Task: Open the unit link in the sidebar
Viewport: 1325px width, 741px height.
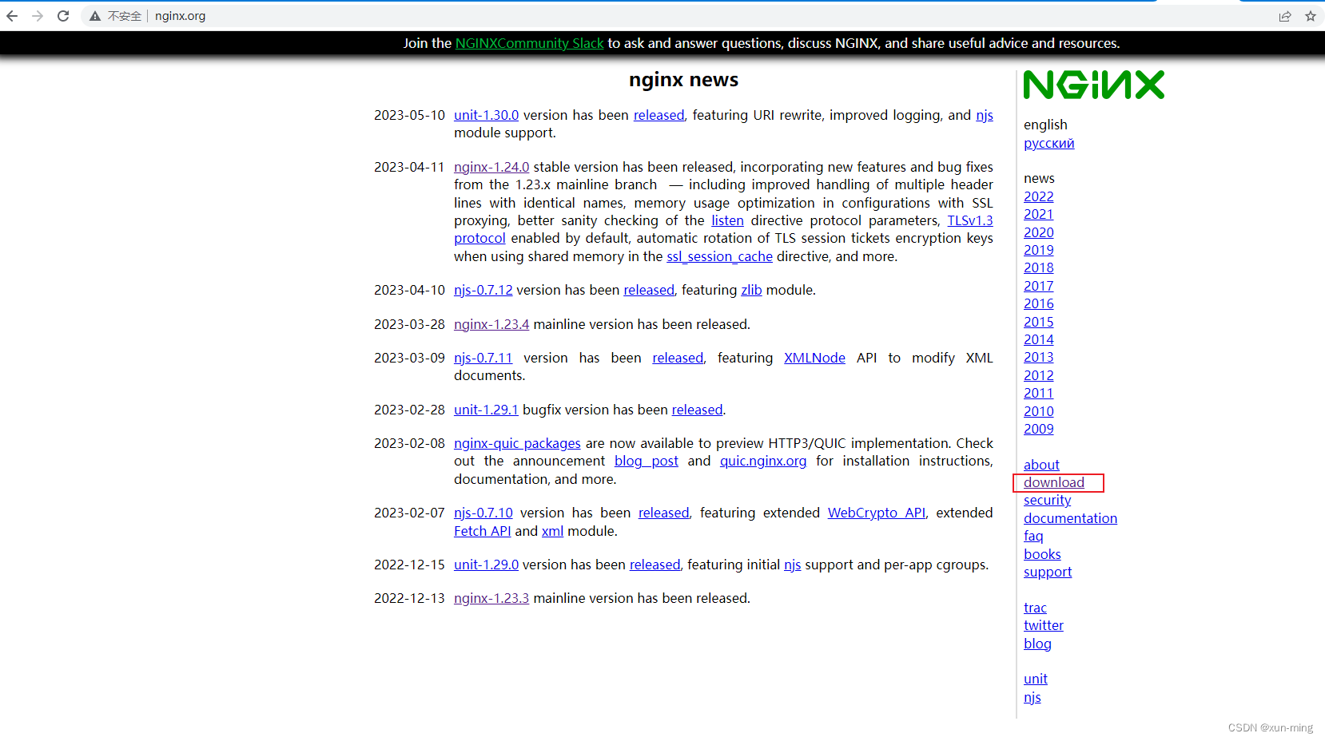Action: point(1036,679)
